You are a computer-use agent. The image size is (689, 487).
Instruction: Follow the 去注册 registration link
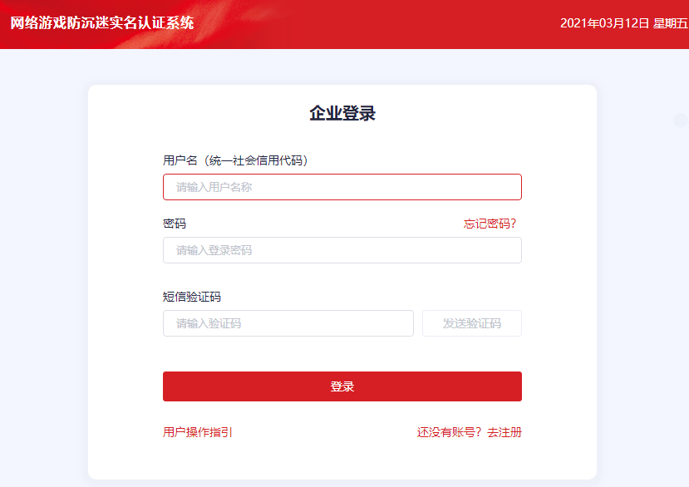(x=504, y=432)
